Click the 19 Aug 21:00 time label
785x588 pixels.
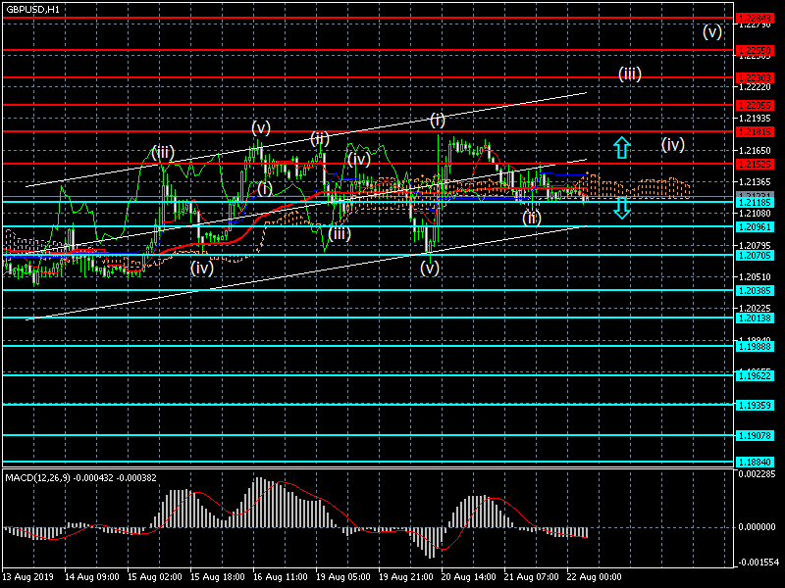coord(406,577)
